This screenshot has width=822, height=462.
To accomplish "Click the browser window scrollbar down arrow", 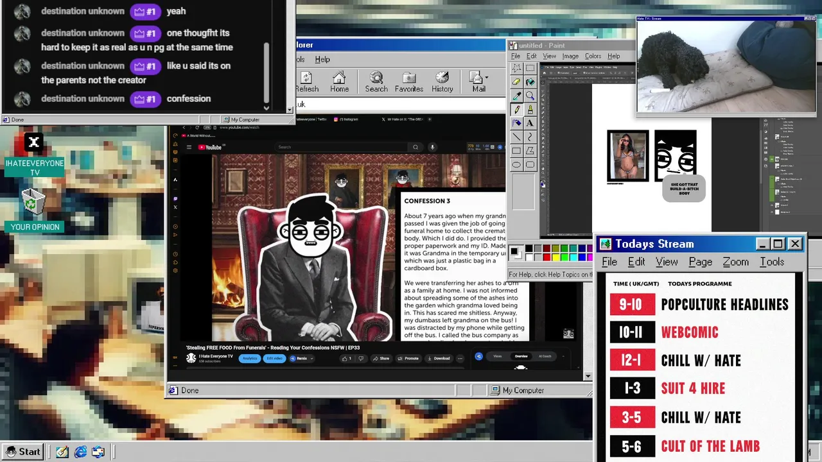I will 588,376.
